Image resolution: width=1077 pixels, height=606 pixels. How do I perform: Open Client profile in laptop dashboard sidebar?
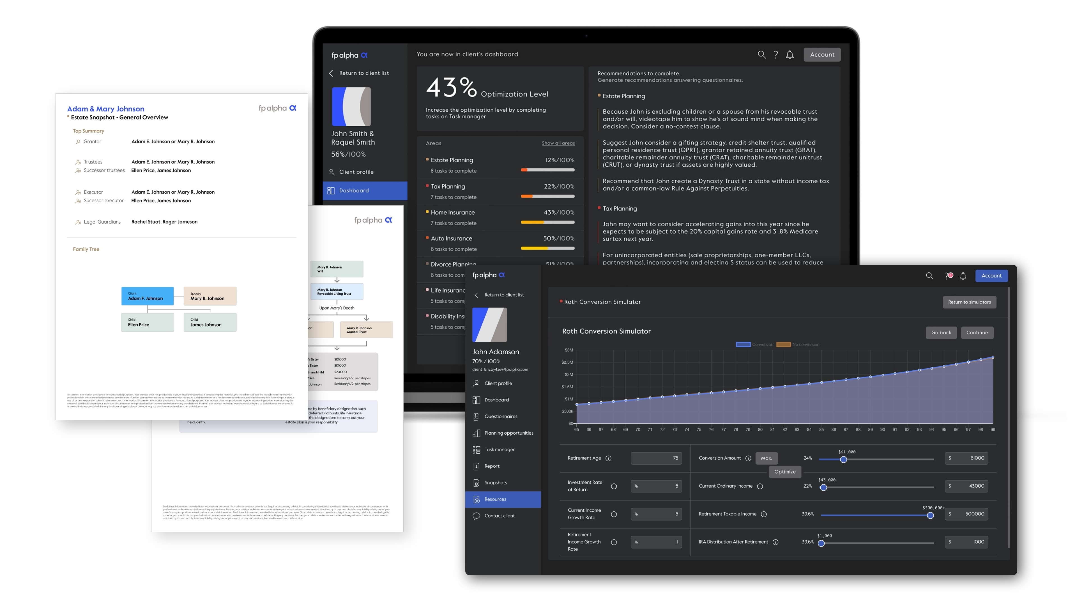tap(356, 172)
